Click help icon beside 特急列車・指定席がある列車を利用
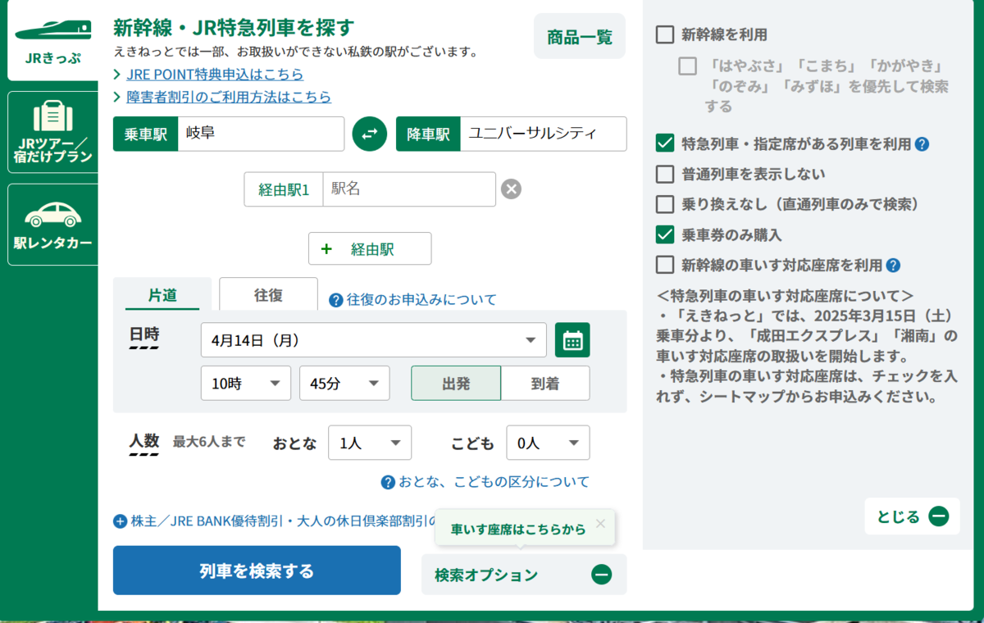Viewport: 984px width, 623px height. coord(922,144)
